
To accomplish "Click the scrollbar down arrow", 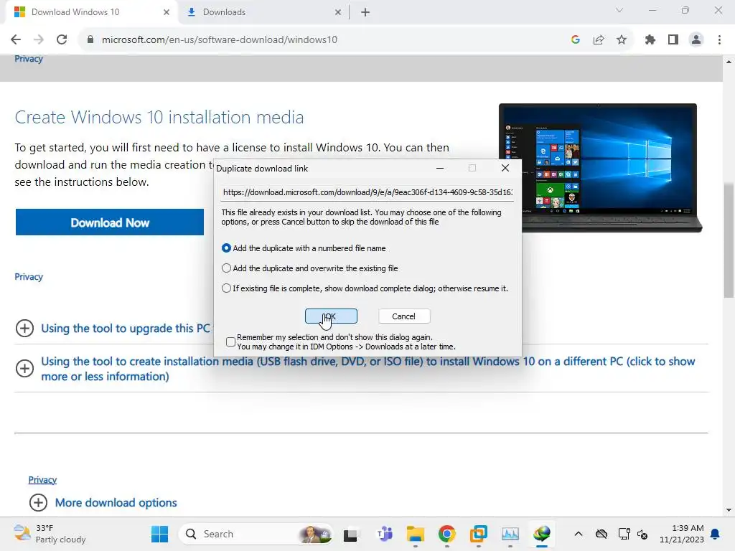I will [729, 510].
